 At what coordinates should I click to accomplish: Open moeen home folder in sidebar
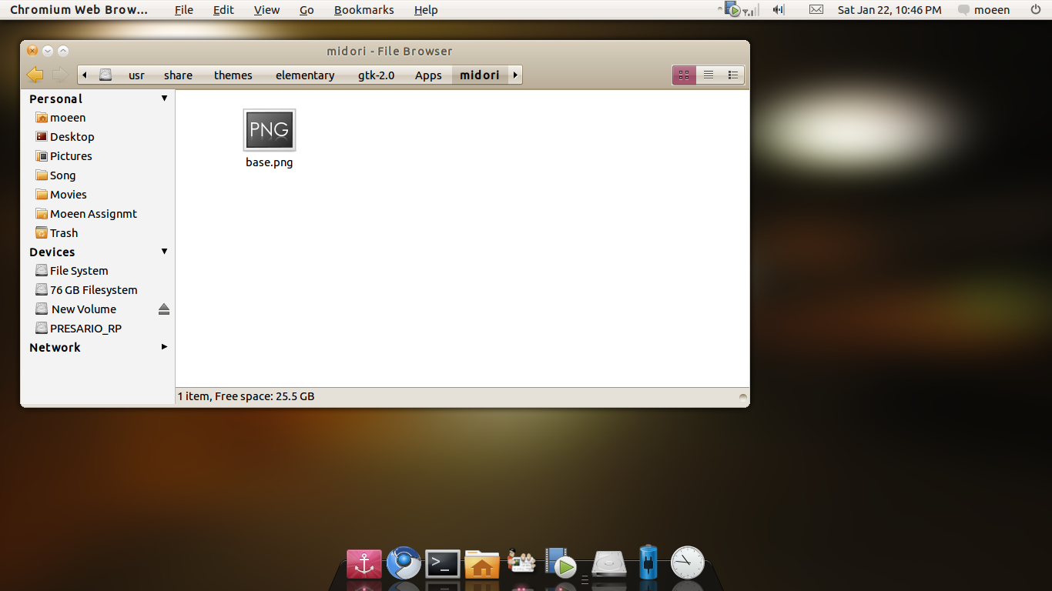click(x=68, y=118)
